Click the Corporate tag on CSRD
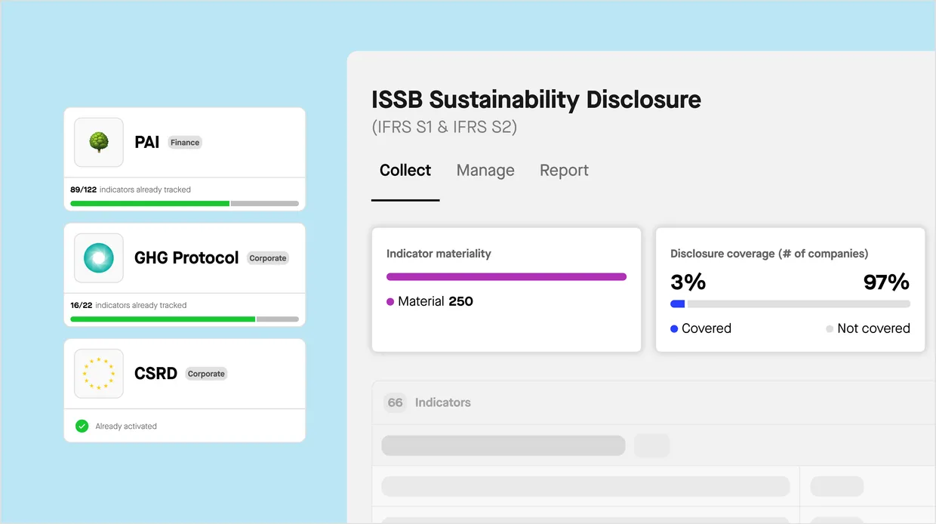Viewport: 936px width, 524px height. point(206,374)
